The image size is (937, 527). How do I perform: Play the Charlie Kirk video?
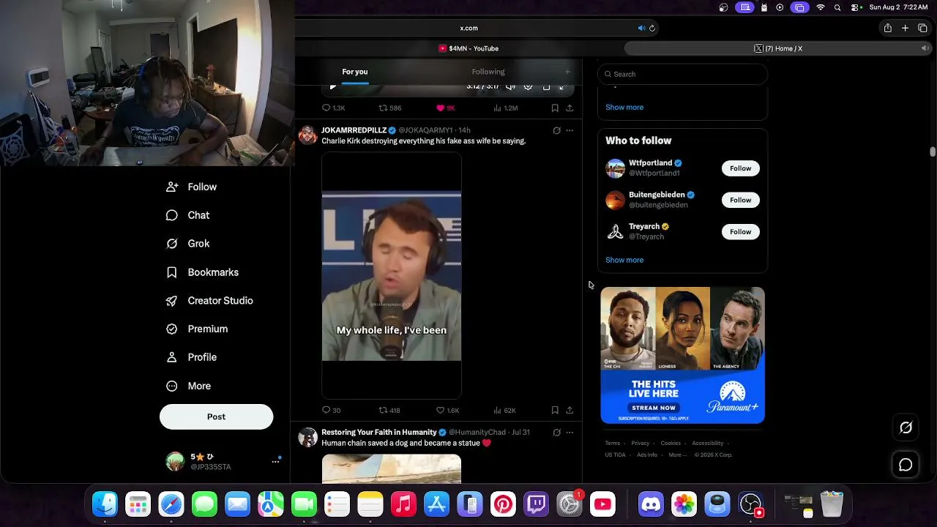coord(392,276)
